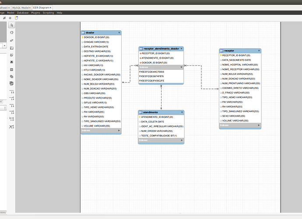
Task: Select the eraser tool
Action: click(12, 40)
